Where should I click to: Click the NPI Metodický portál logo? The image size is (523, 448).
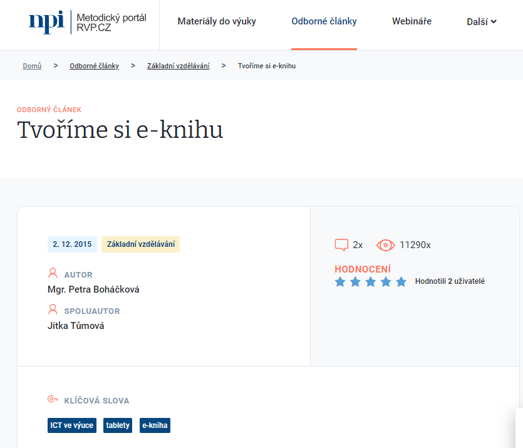point(87,22)
